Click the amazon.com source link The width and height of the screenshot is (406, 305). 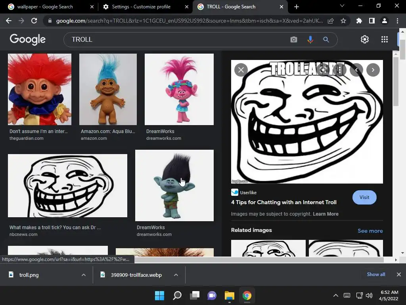[x=94, y=138]
